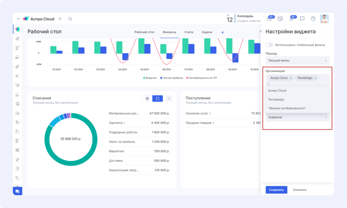347x208 pixels.
Task: Click the plus icon next to Аспро.Cloud logo
Action: (x=60, y=19)
